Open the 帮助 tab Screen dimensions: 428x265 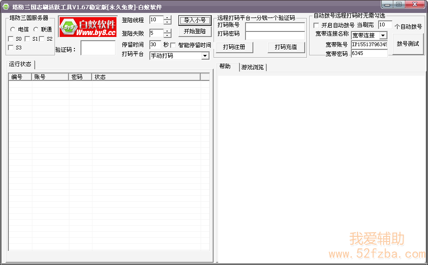[x=226, y=66]
